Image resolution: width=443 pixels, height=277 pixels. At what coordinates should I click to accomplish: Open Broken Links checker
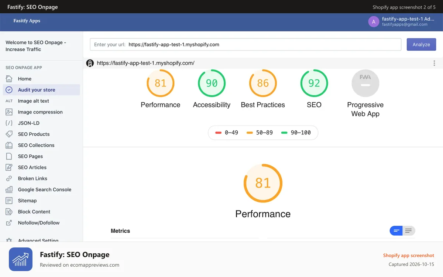point(41,178)
